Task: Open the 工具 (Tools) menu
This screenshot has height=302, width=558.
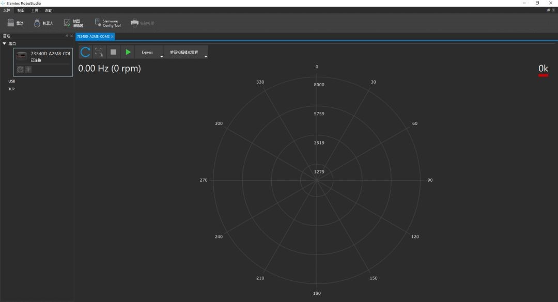Action: [x=35, y=10]
